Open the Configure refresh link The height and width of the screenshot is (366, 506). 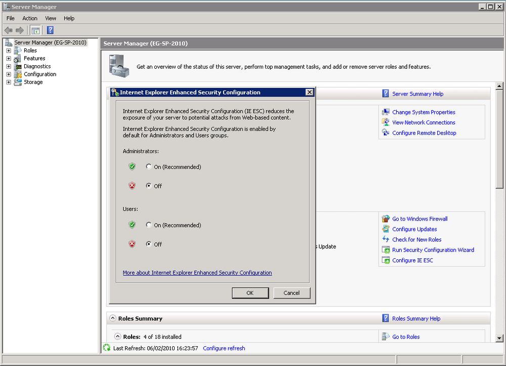[x=224, y=348]
